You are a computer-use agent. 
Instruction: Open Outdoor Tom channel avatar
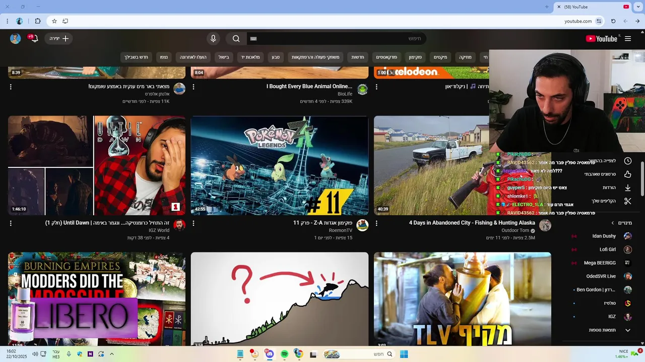pos(545,225)
